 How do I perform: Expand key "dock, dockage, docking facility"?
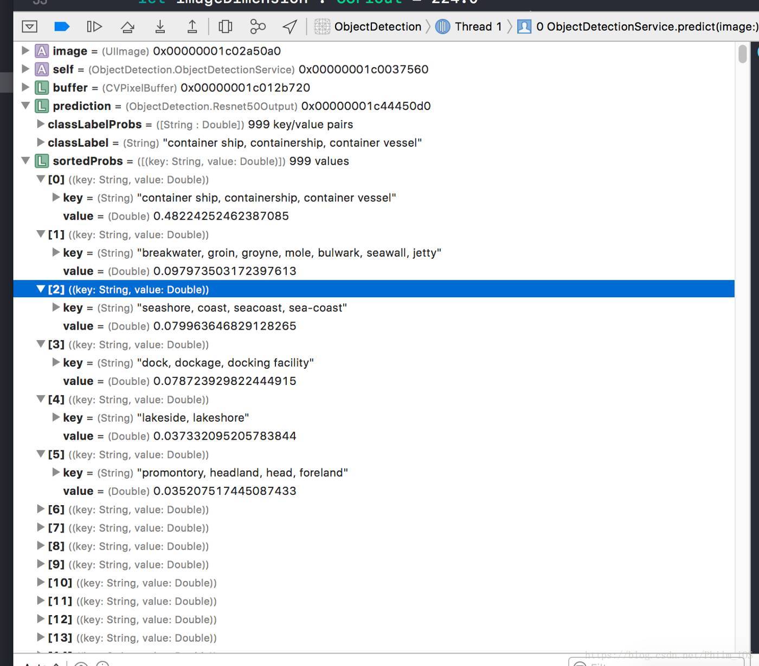[x=56, y=362]
